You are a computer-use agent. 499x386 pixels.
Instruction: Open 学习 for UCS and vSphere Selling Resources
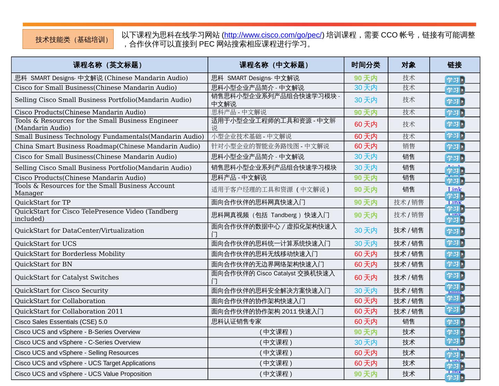455,355
